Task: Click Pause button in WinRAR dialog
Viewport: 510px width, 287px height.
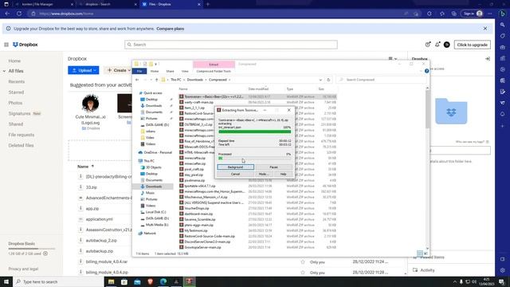Action: point(273,167)
